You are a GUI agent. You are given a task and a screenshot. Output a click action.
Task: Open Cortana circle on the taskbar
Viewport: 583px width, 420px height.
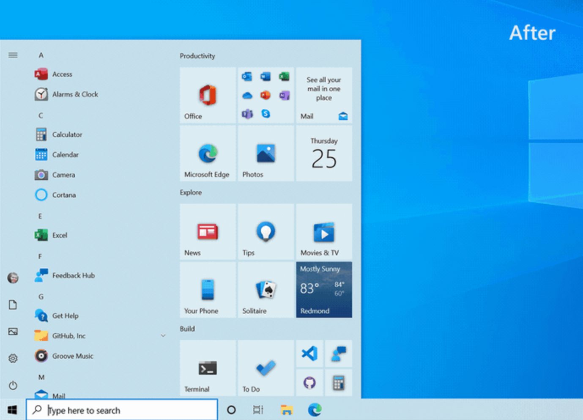click(x=231, y=410)
